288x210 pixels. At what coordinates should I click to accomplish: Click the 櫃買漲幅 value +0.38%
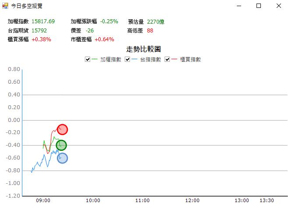click(41, 39)
